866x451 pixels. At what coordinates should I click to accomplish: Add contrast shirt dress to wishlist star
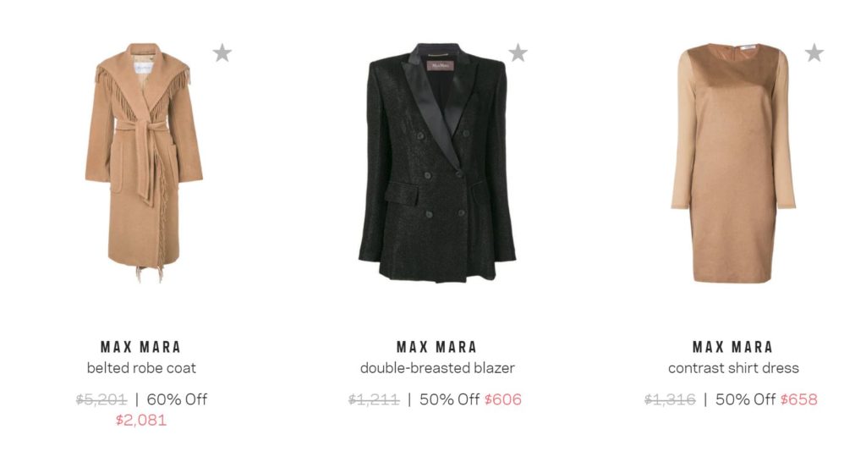pyautogui.click(x=814, y=53)
